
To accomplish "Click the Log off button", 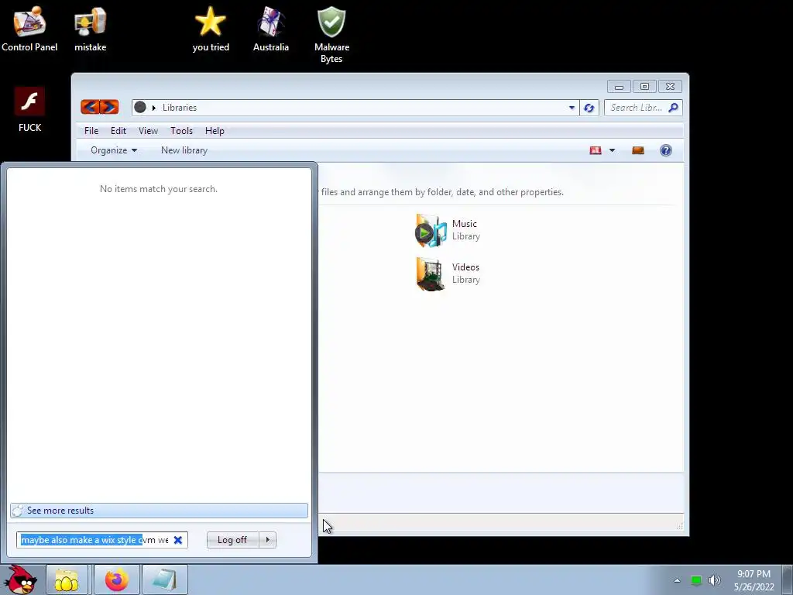I will coord(232,540).
